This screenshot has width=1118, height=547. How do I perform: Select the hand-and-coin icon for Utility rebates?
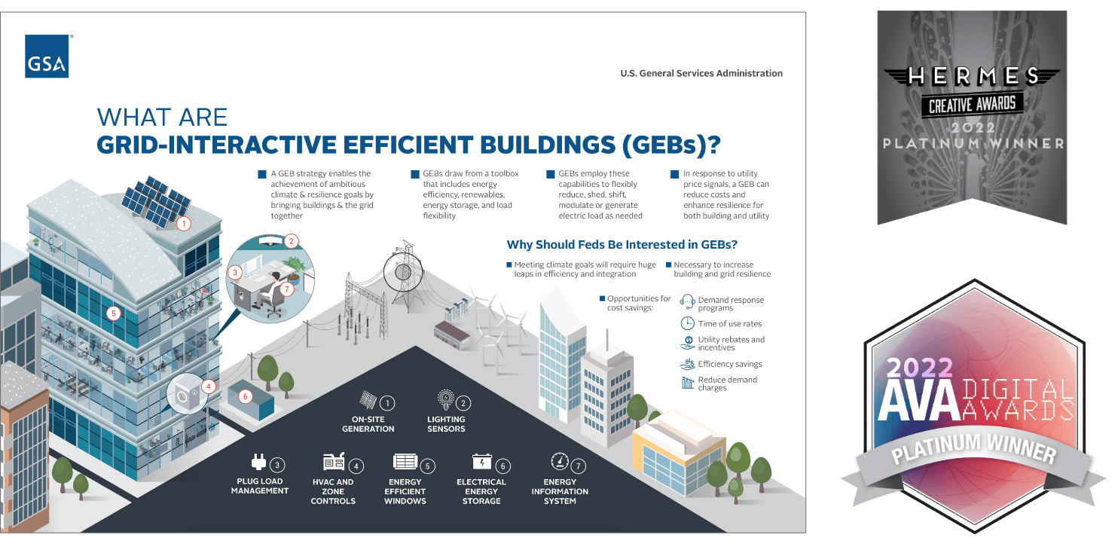click(x=687, y=343)
